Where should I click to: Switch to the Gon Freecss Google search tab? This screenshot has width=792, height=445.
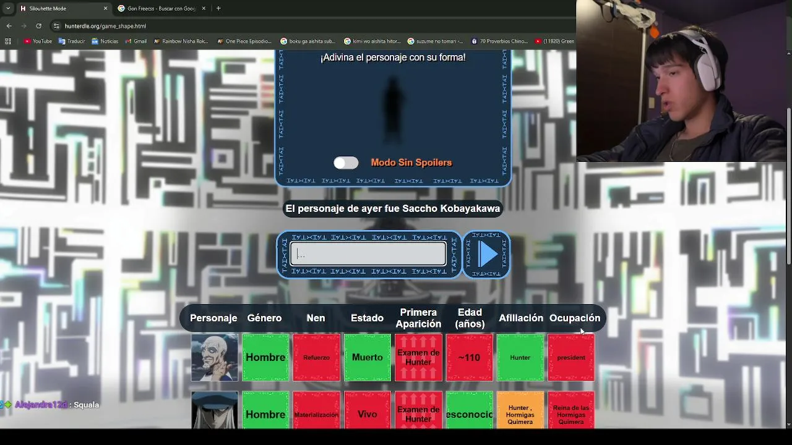[x=161, y=9]
